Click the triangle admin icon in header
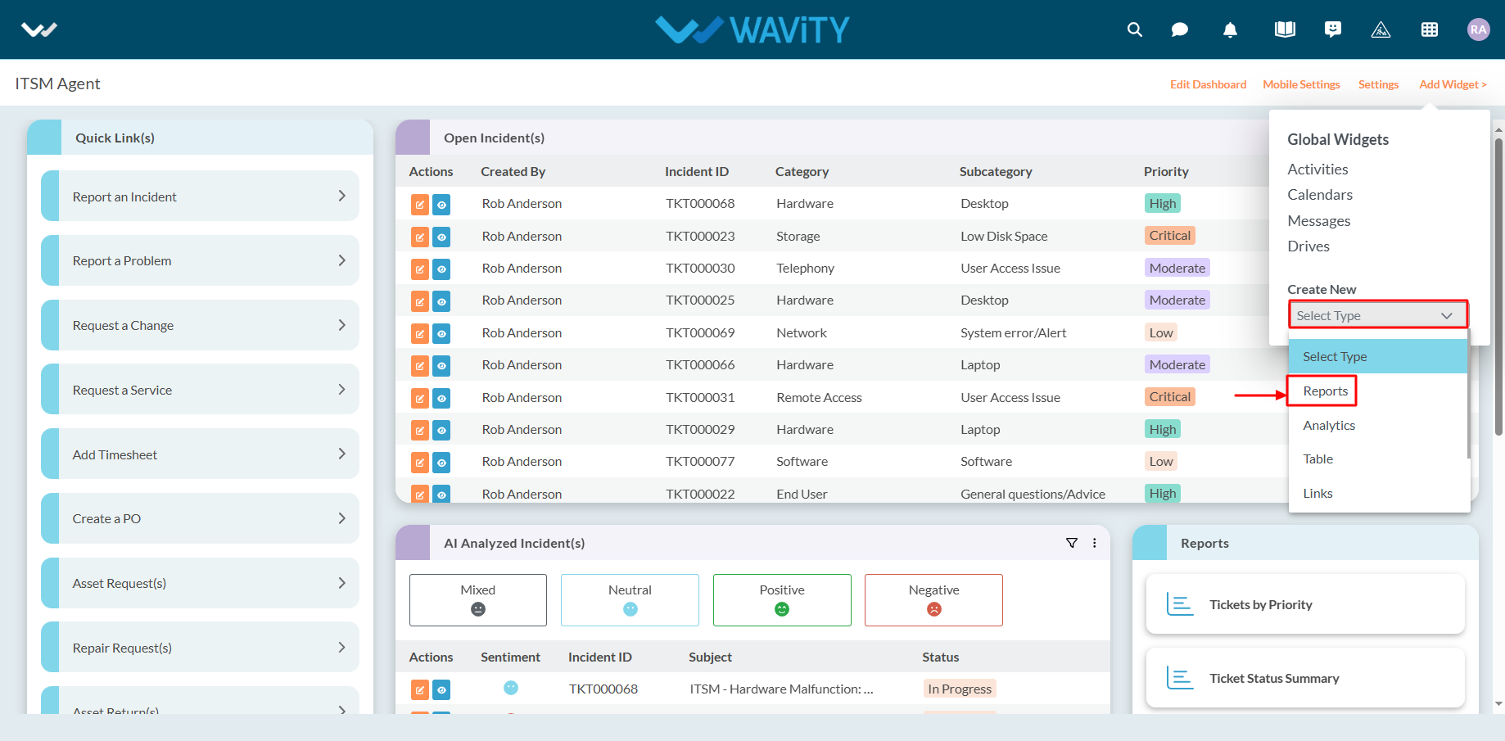 1381,30
